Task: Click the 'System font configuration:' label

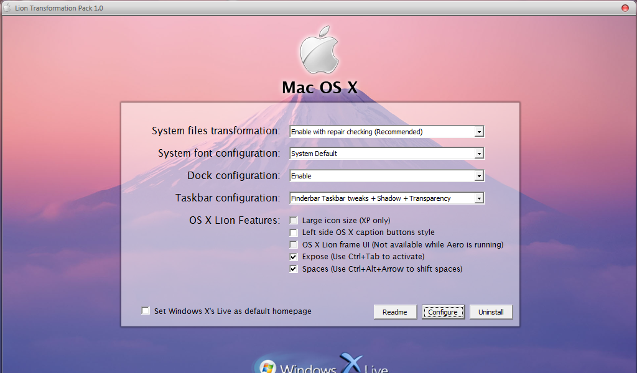Action: point(219,153)
